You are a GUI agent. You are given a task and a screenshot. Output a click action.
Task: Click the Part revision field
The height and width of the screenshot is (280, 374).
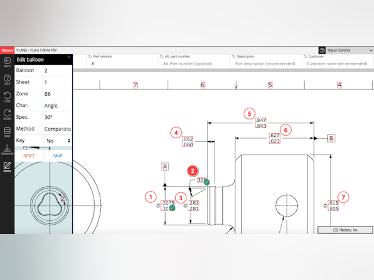[122, 63]
